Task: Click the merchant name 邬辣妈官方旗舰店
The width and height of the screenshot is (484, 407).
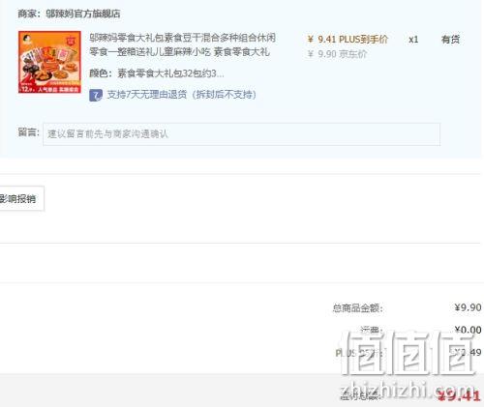Action: pyautogui.click(x=83, y=14)
